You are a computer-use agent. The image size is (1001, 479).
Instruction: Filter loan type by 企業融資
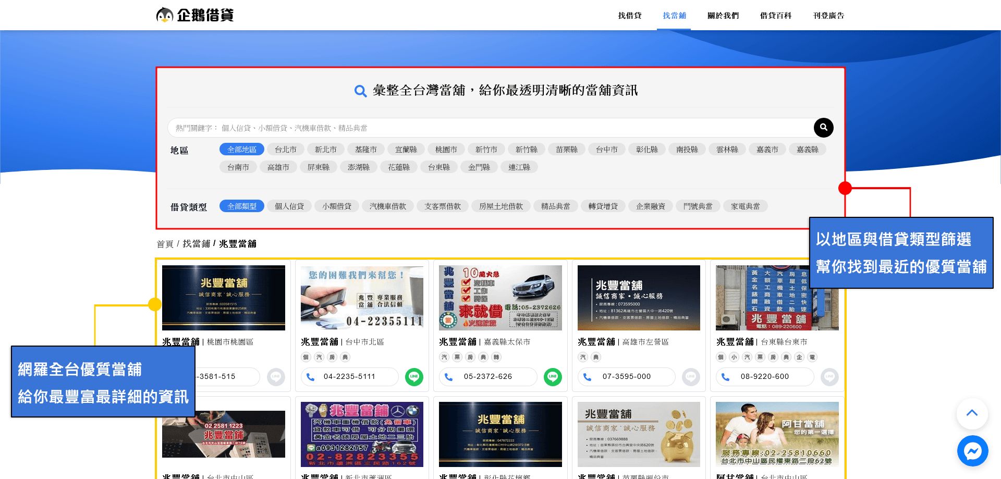click(651, 206)
